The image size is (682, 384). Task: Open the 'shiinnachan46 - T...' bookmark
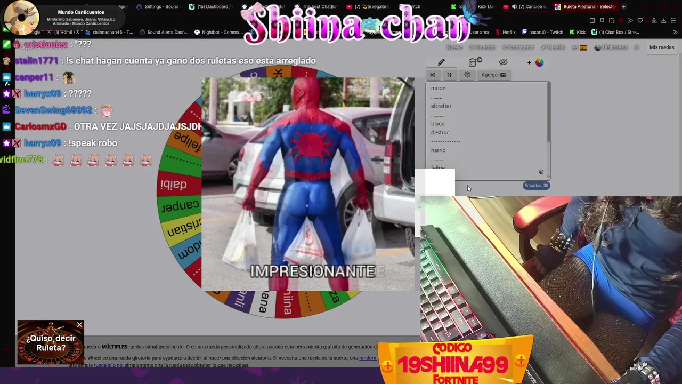click(109, 32)
